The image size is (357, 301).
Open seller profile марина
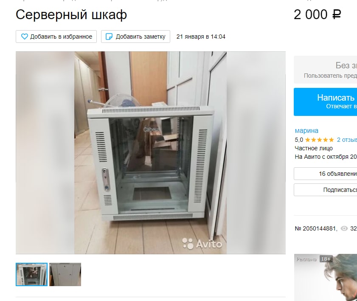[306, 131]
